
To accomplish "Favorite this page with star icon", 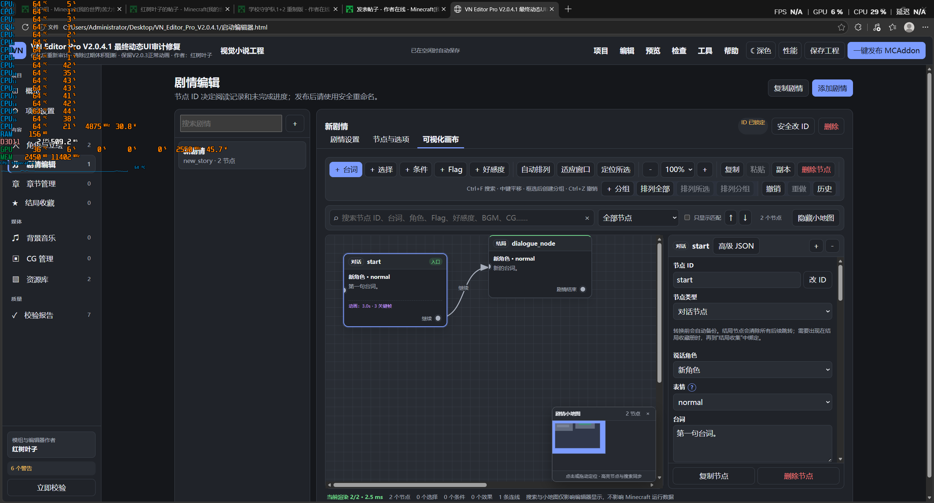I will click(x=841, y=27).
